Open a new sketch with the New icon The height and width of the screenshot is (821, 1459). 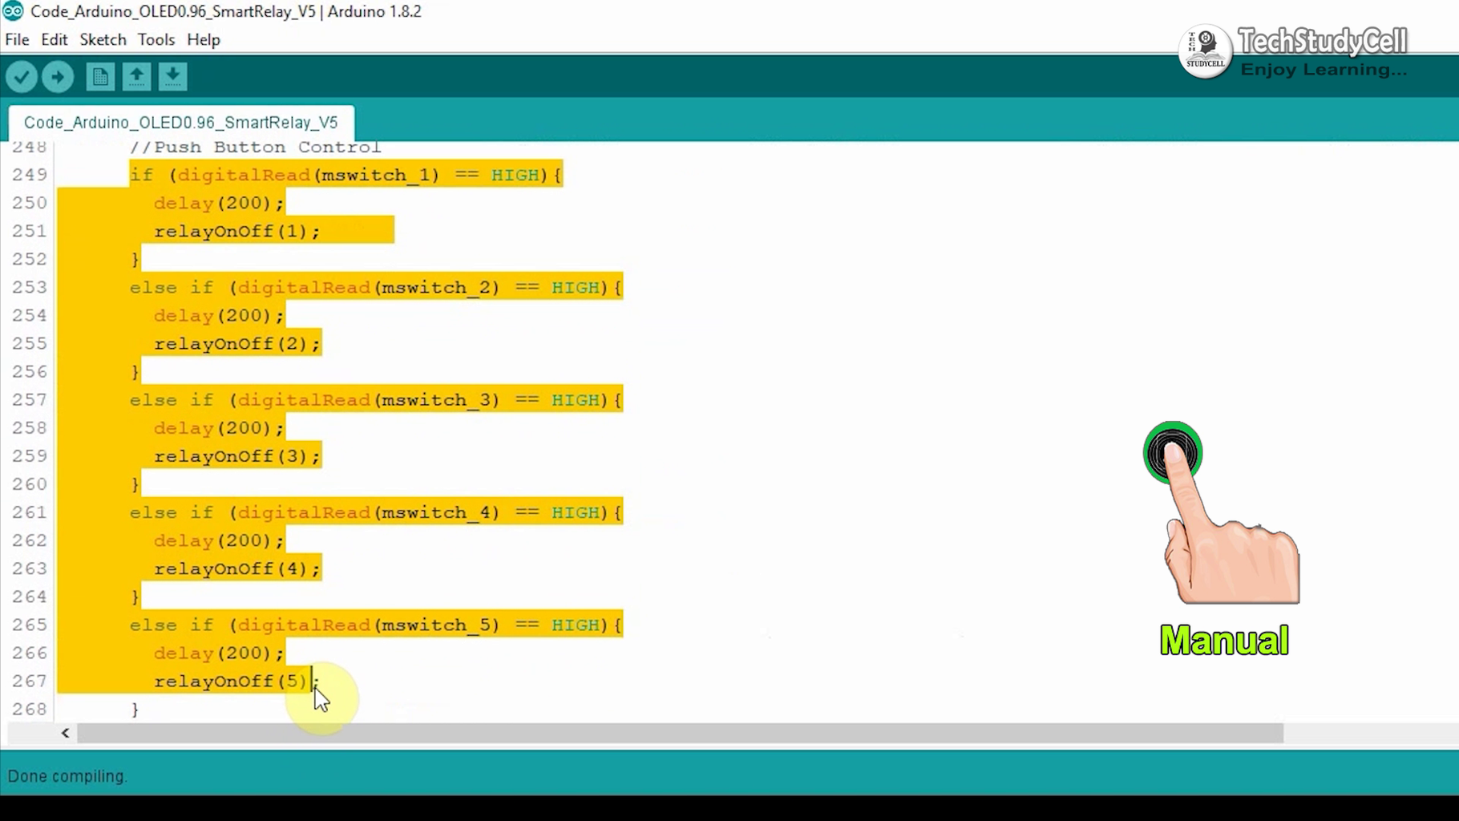99,76
